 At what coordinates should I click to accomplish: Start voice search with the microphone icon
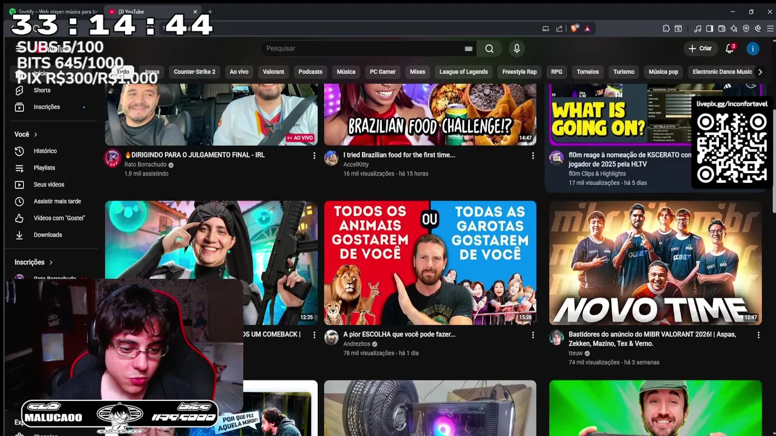(517, 48)
